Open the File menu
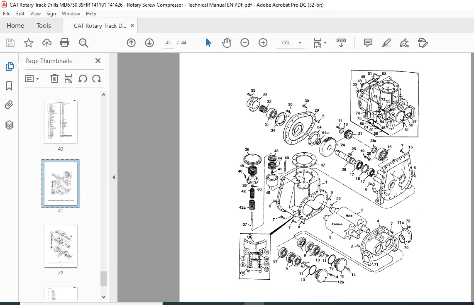 pos(7,14)
